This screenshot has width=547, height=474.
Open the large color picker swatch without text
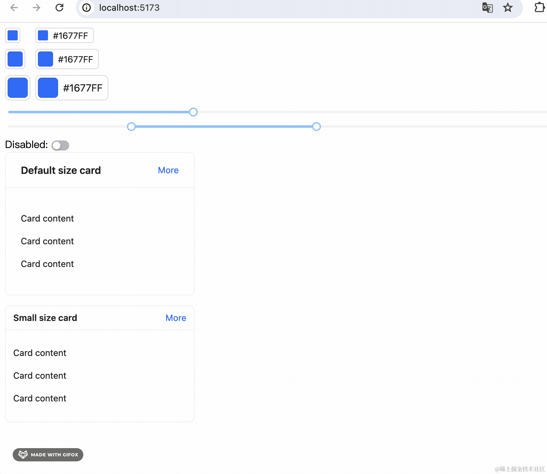[18, 88]
